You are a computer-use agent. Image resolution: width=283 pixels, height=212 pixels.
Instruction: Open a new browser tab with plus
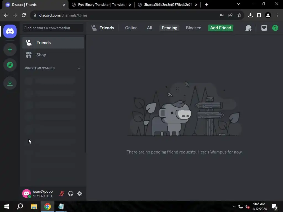[207, 5]
